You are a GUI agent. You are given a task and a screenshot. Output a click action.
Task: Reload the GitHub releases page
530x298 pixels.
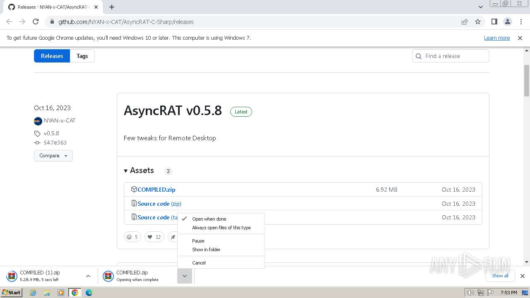pyautogui.click(x=36, y=22)
